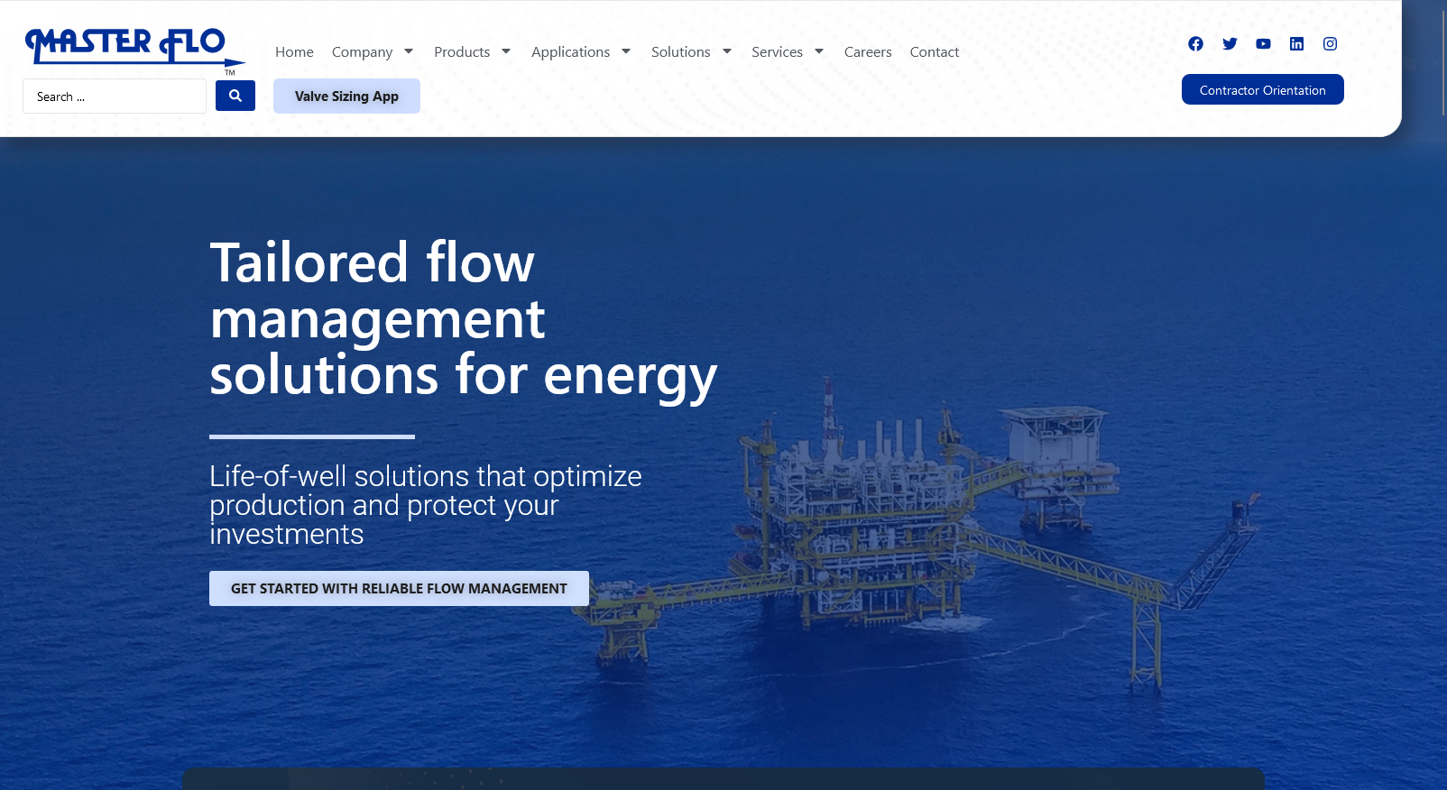Click the Master Flo logo
Viewport: 1447px width, 790px height.
click(x=134, y=45)
